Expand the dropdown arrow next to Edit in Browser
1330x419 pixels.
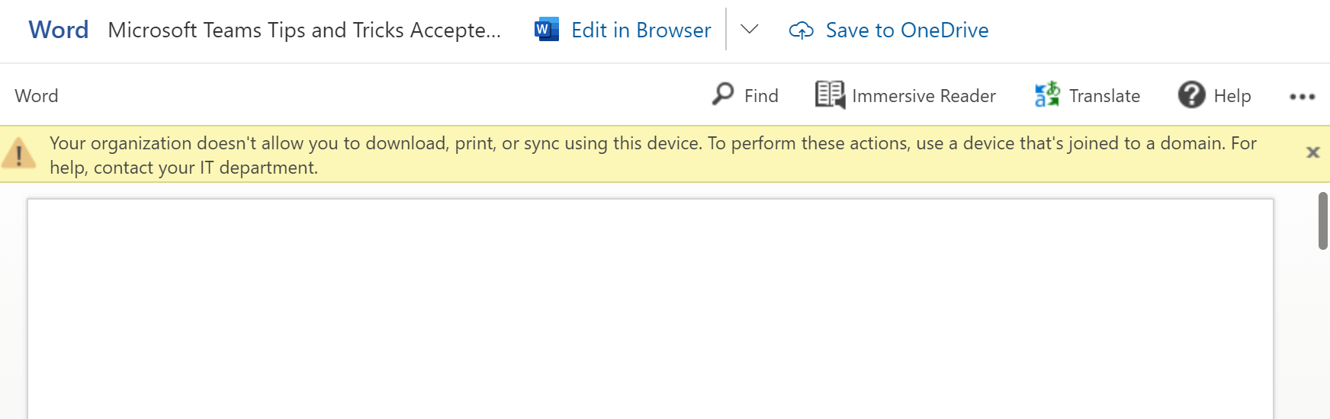pos(750,30)
